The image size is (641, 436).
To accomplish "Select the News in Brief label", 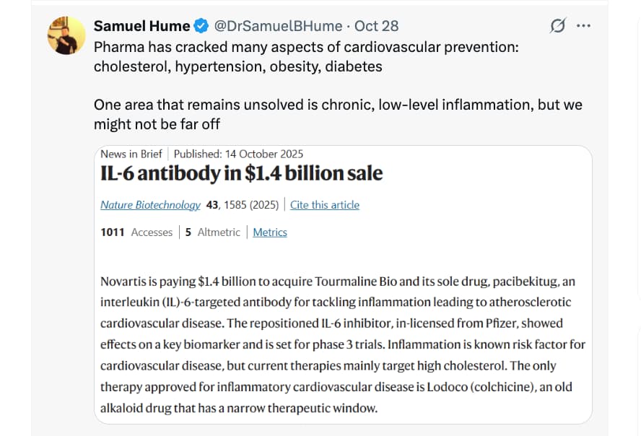I will pos(131,154).
